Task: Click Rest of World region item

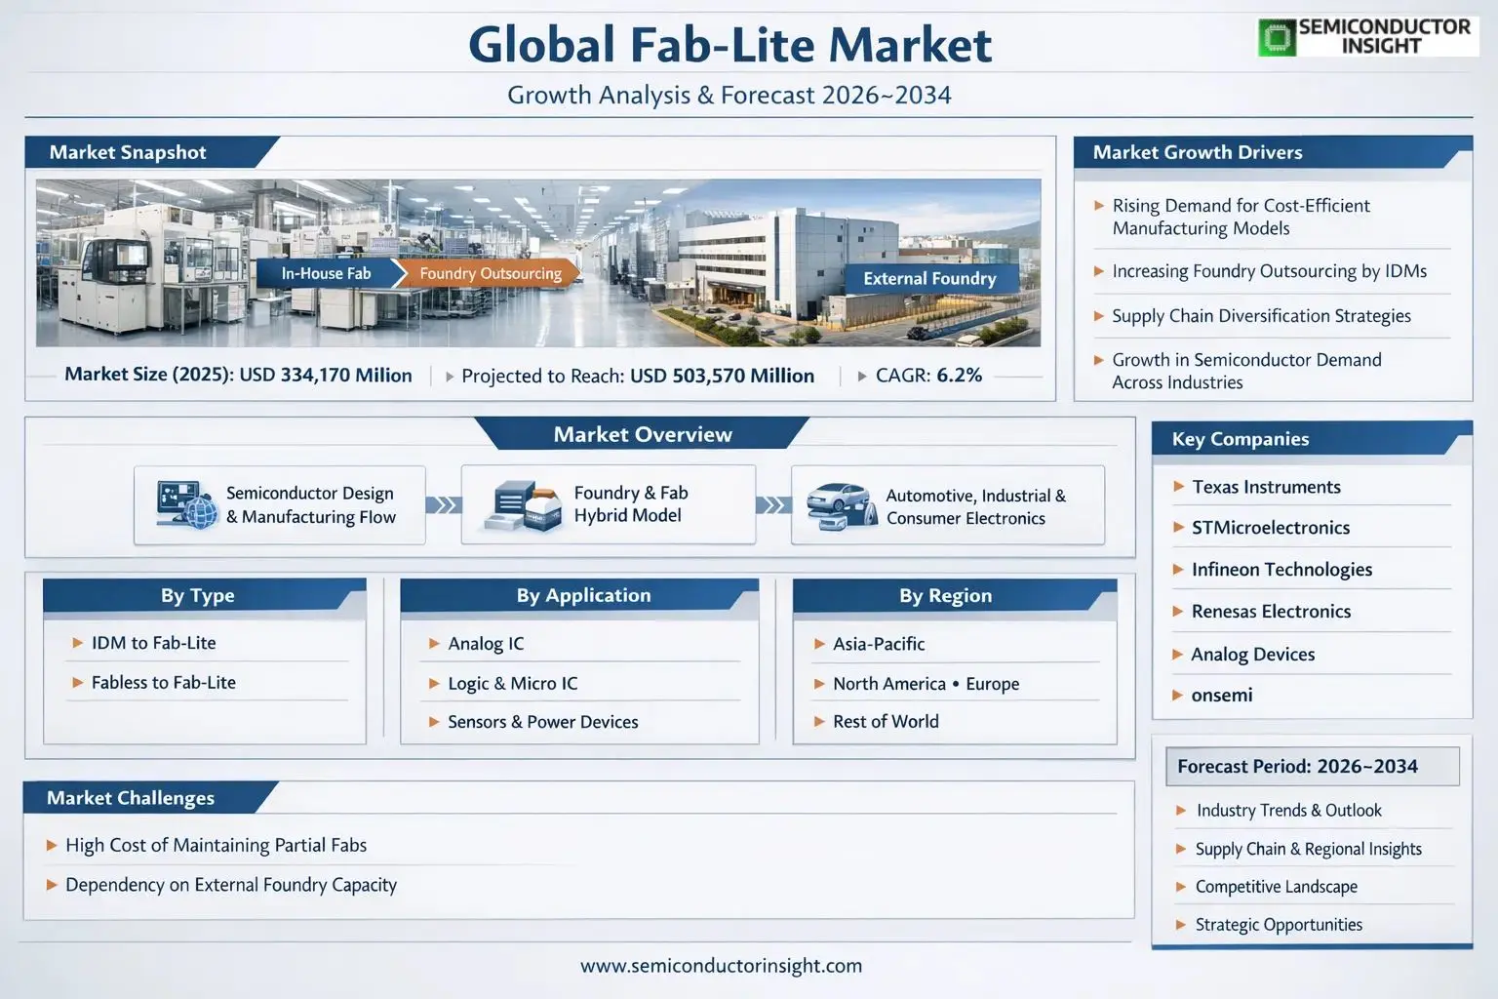Action: pyautogui.click(x=886, y=722)
